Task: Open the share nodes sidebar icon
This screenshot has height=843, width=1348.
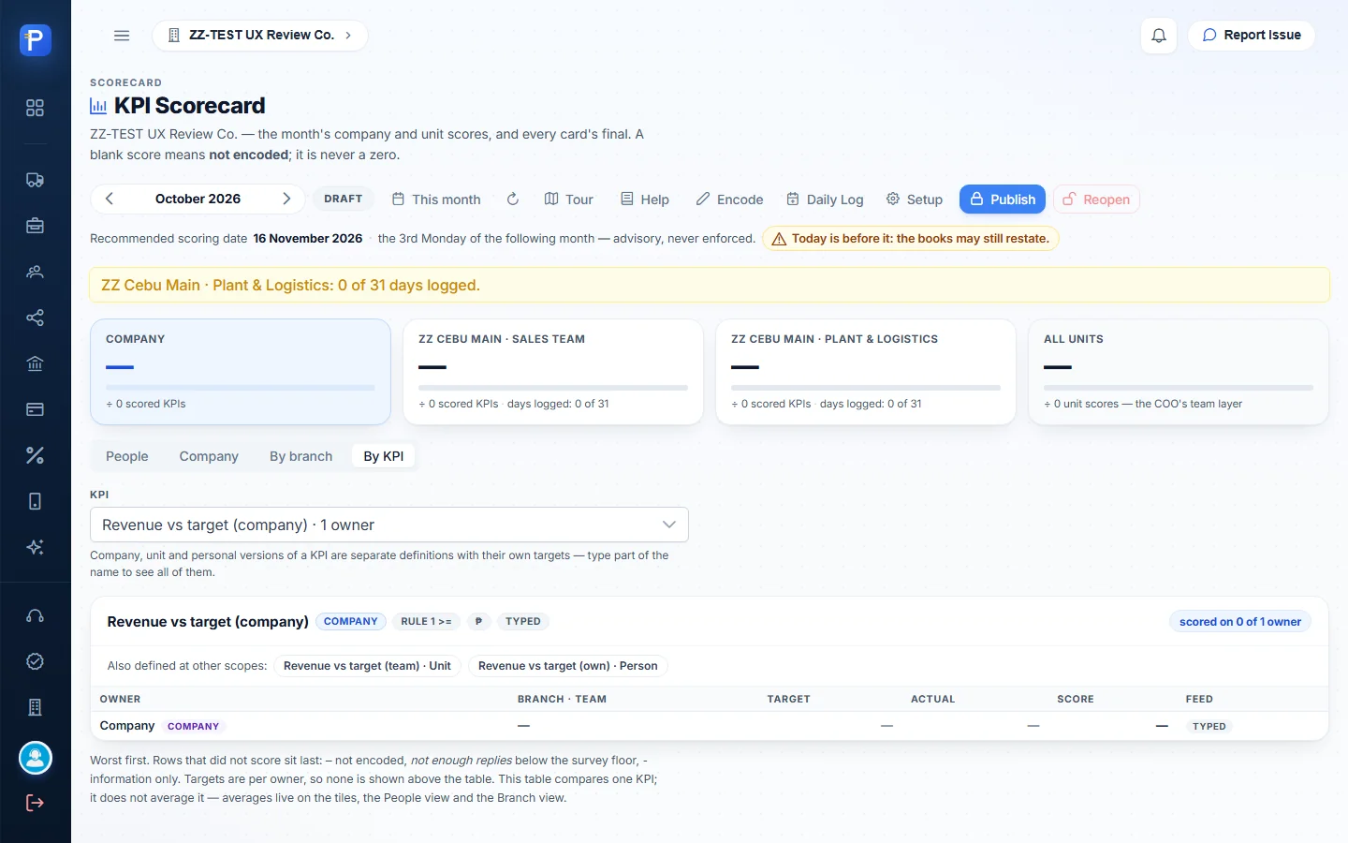Action: 35,318
